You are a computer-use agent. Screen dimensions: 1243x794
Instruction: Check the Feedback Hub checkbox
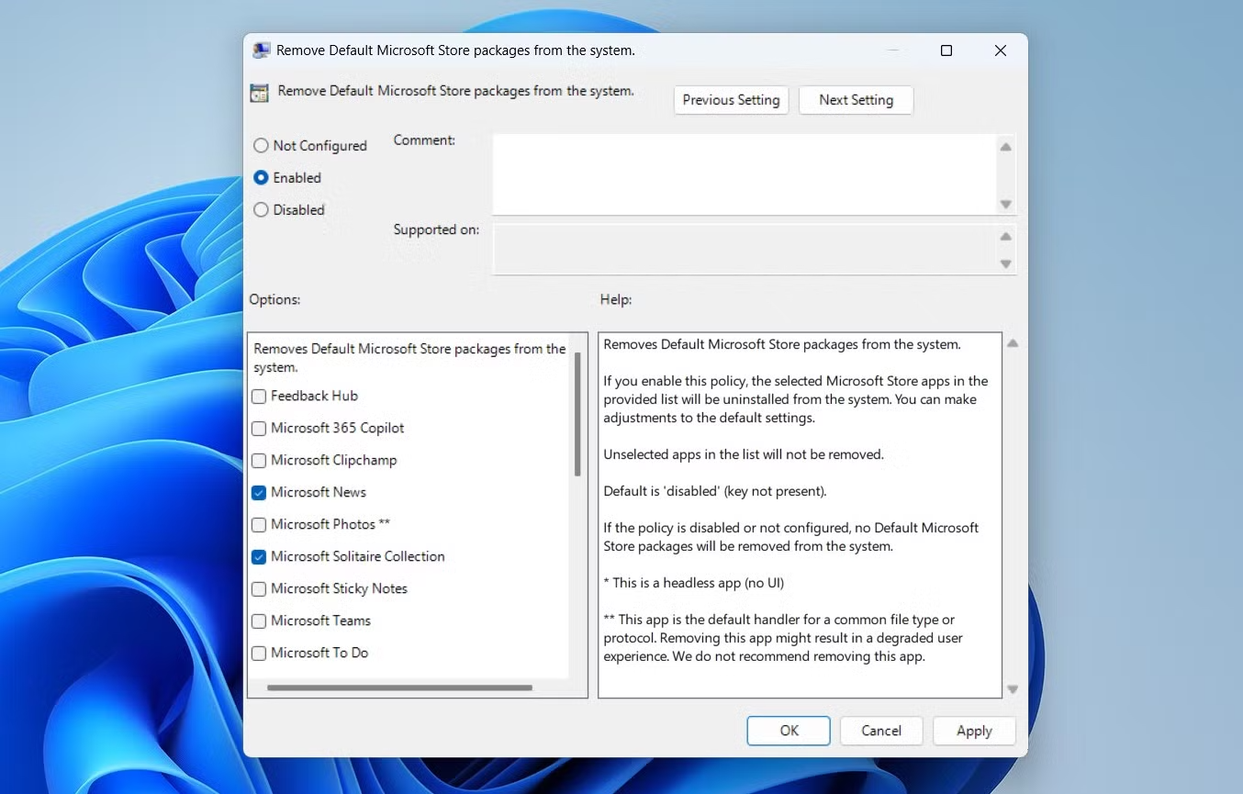tap(259, 397)
